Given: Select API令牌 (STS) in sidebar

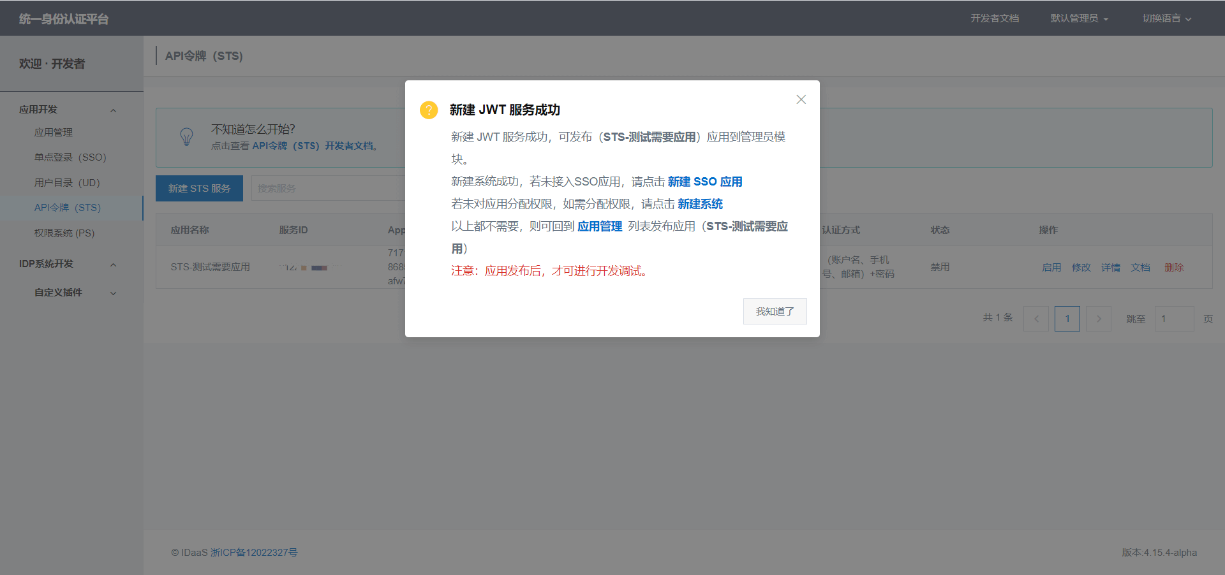Looking at the screenshot, I should coord(71,208).
